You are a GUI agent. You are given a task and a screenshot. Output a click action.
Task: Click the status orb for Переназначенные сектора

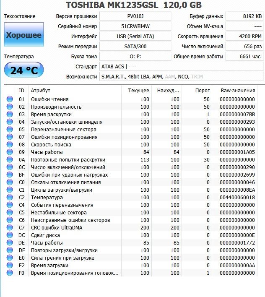tap(10, 129)
